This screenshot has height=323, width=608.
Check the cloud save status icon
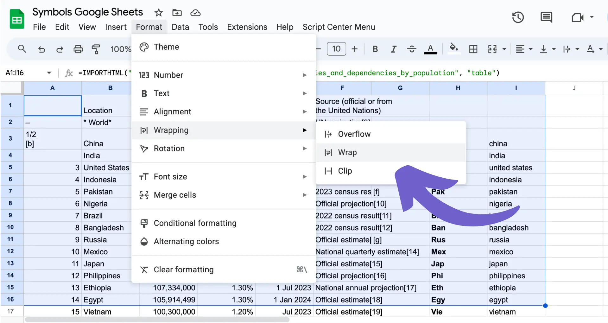click(x=195, y=13)
